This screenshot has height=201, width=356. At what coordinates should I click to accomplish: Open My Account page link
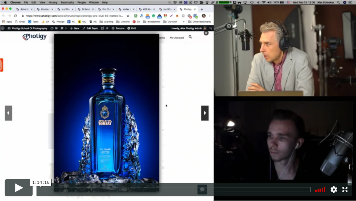(x=177, y=38)
